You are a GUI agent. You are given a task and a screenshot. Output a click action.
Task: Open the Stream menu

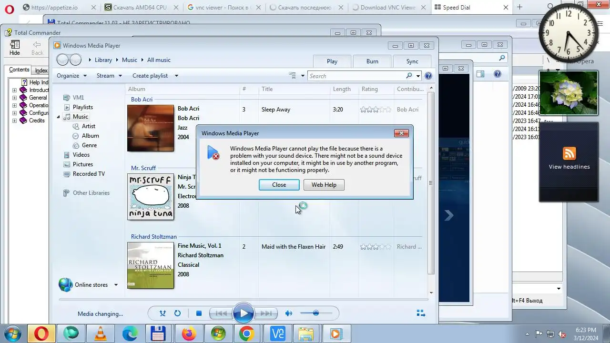tap(109, 76)
